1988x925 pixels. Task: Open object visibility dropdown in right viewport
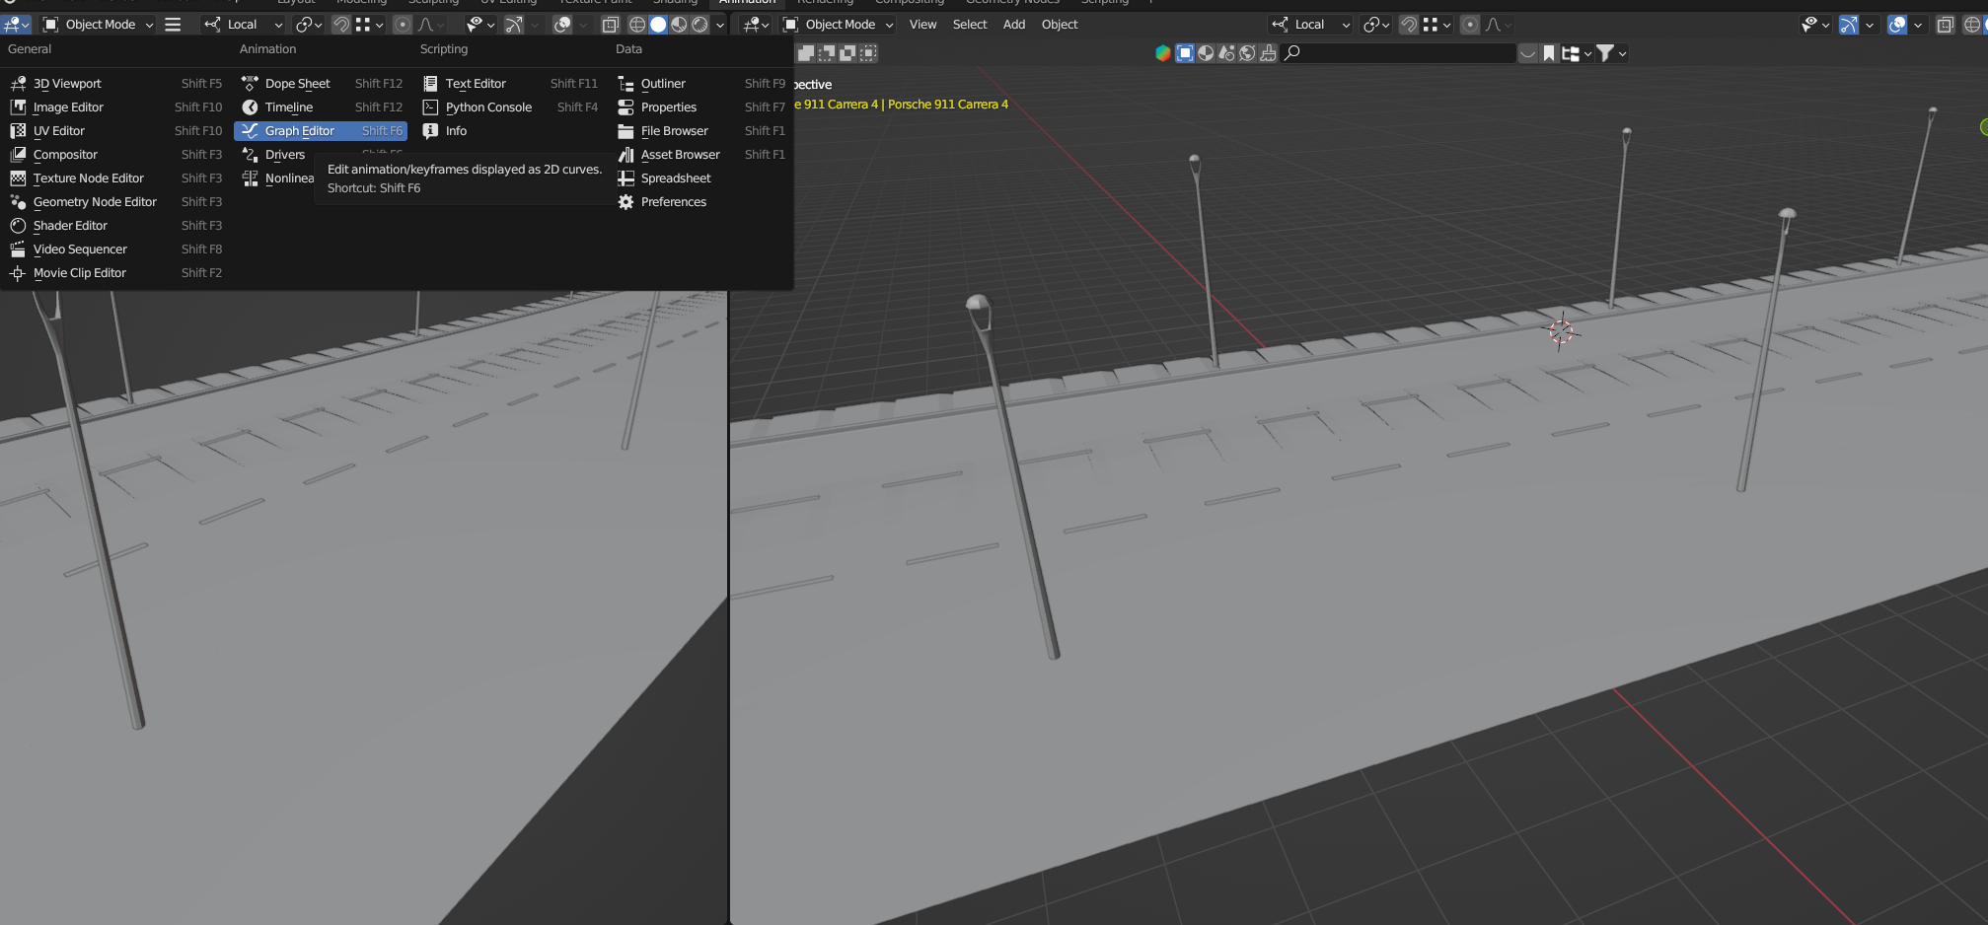point(1815,25)
